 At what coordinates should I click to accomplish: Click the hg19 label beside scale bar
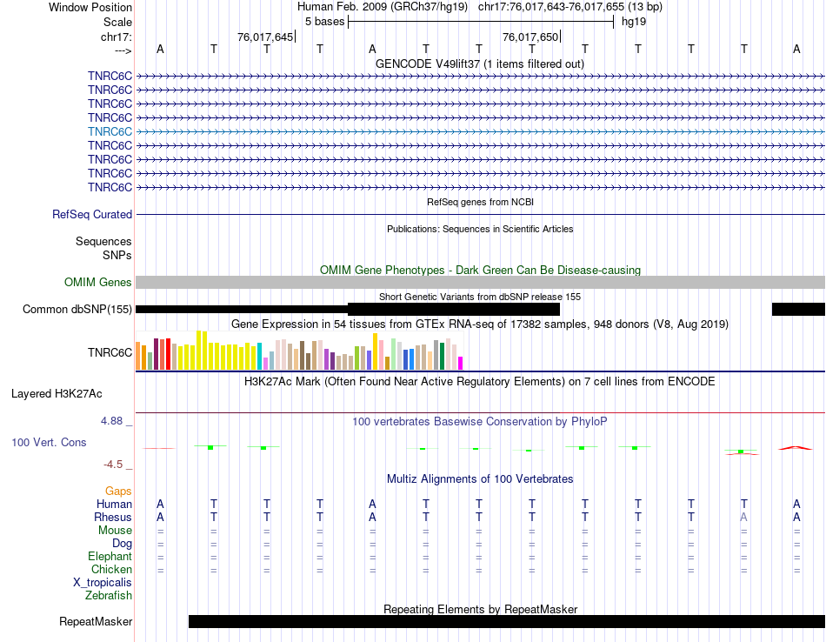634,22
